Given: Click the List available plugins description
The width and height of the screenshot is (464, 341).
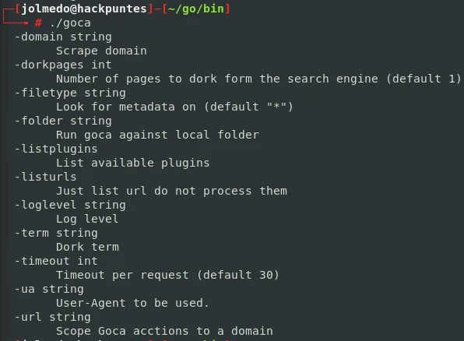Looking at the screenshot, I should 133,163.
